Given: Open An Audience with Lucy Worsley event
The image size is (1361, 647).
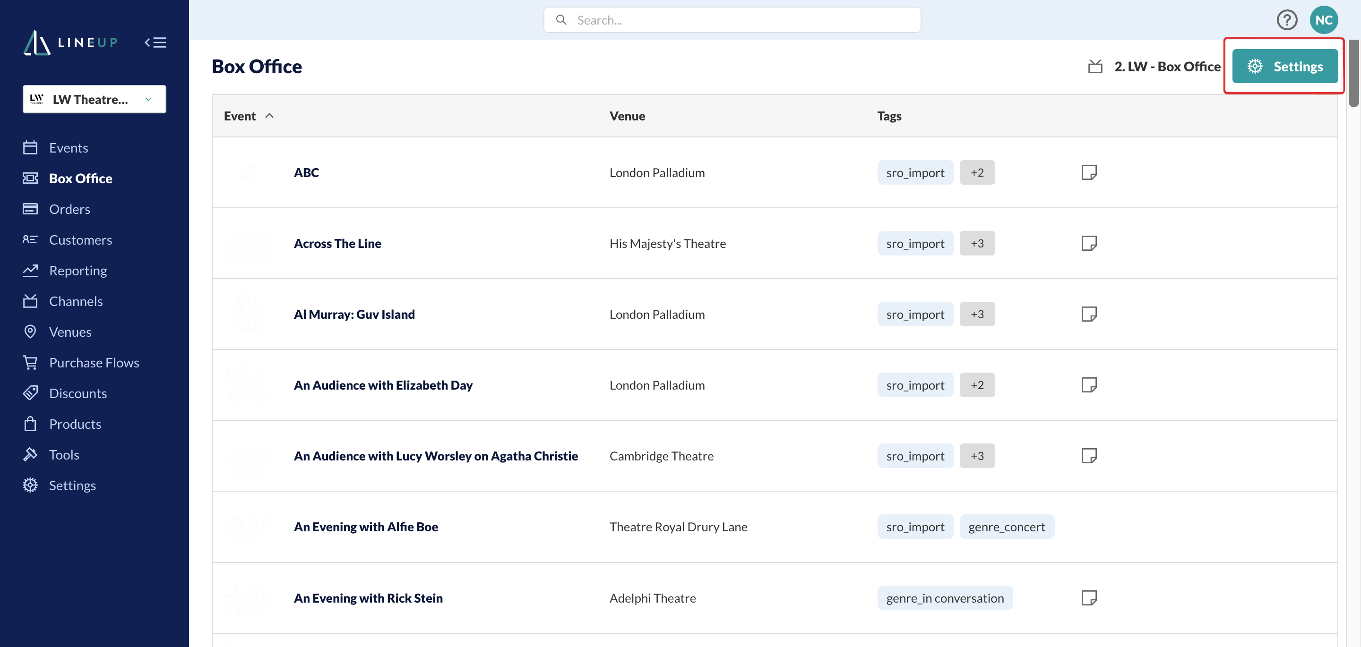Looking at the screenshot, I should pyautogui.click(x=436, y=455).
